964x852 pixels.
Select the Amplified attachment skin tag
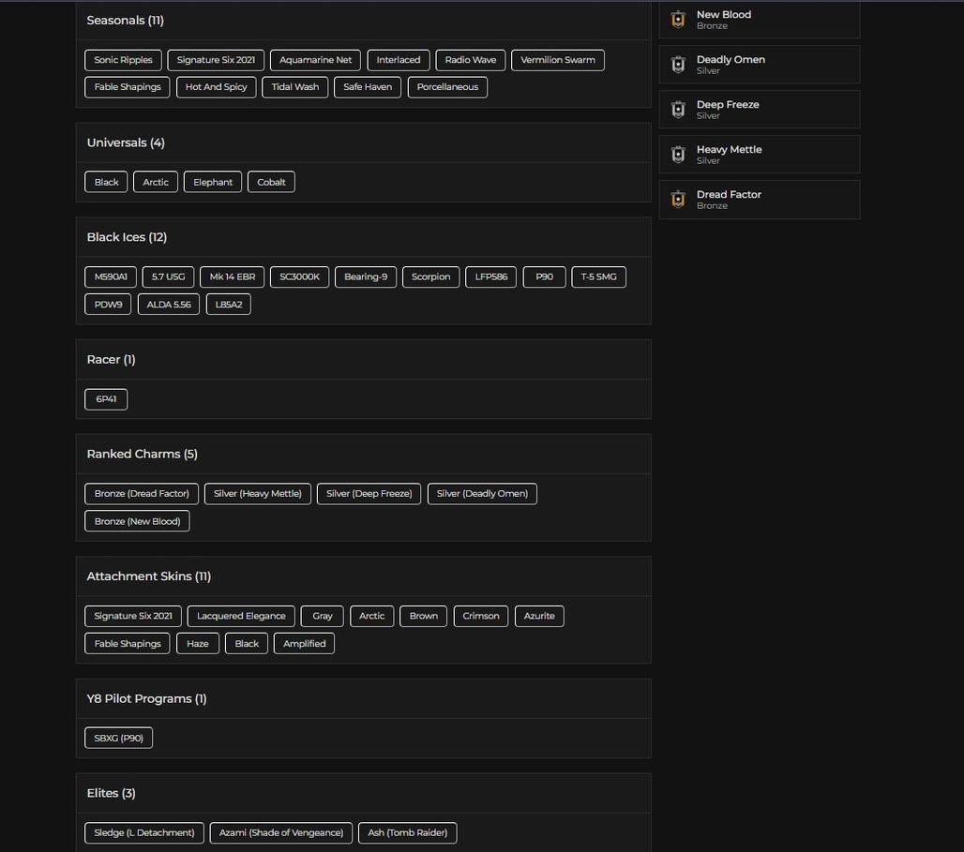304,644
